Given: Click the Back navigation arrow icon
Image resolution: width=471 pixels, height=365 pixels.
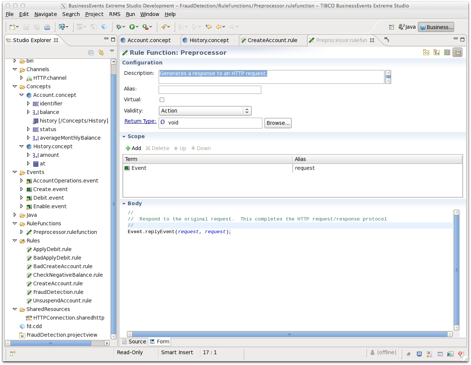Looking at the screenshot, I should coord(219,27).
